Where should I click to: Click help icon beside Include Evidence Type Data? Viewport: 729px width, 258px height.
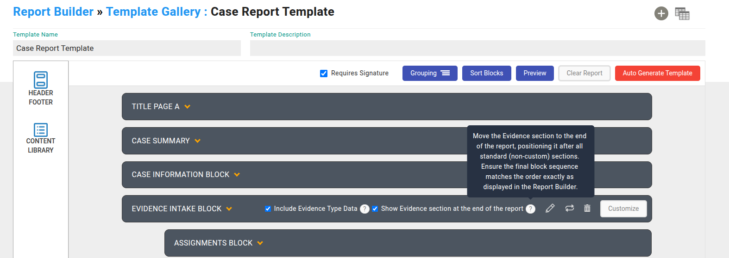tap(364, 209)
